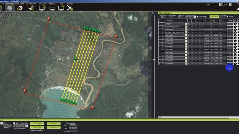
Task: Click Up arrow icon for row 13
Action: point(235,58)
